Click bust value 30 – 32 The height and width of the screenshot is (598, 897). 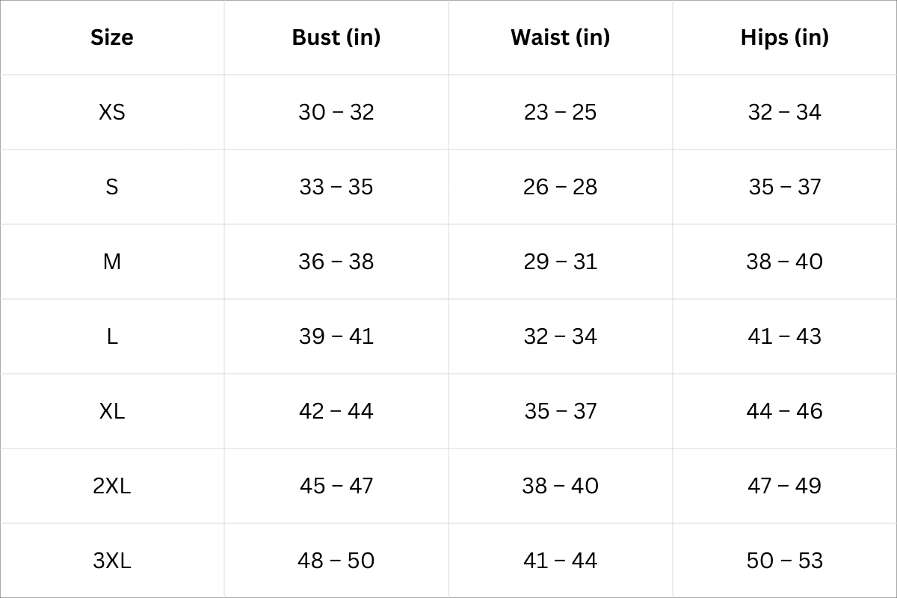point(336,112)
